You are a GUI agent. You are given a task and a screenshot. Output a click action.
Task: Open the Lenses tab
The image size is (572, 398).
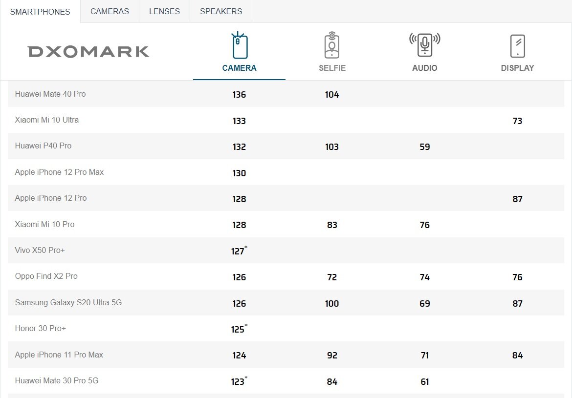pyautogui.click(x=165, y=11)
